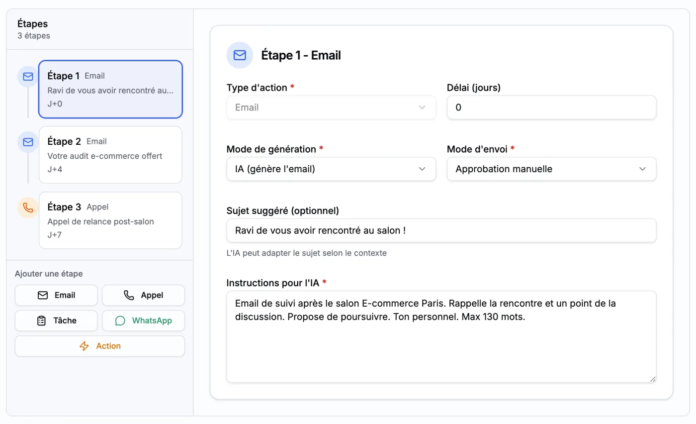The width and height of the screenshot is (696, 424).
Task: Click 'L'IA peut adapter le sujet' hint
Action: [x=307, y=253]
